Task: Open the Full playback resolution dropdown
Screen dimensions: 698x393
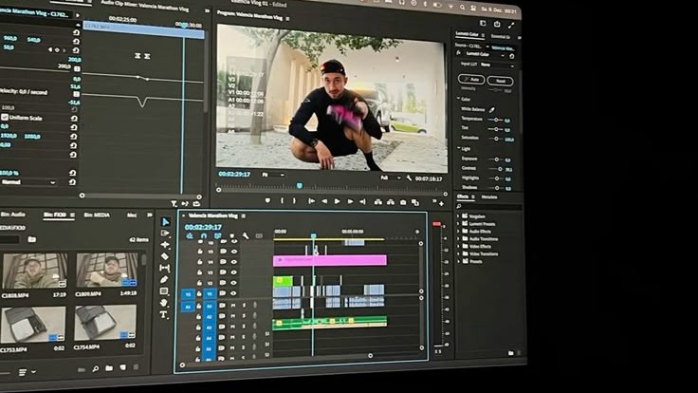Action: pos(391,178)
